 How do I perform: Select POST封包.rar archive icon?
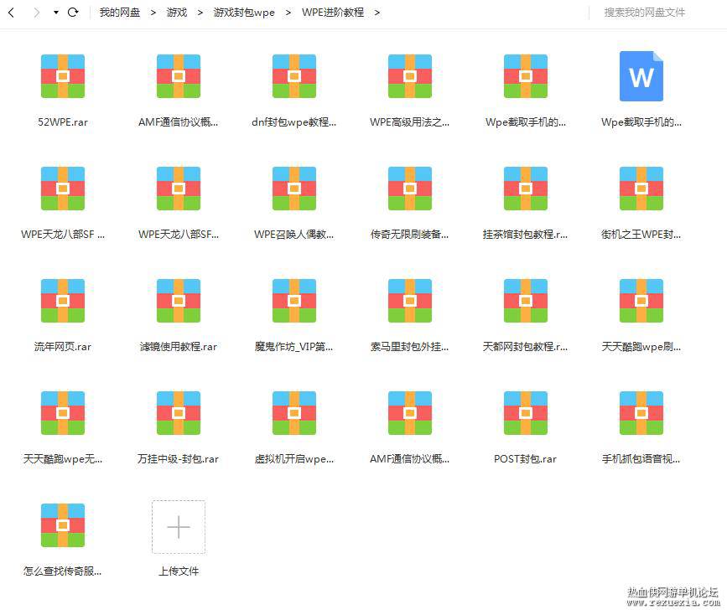coord(526,413)
